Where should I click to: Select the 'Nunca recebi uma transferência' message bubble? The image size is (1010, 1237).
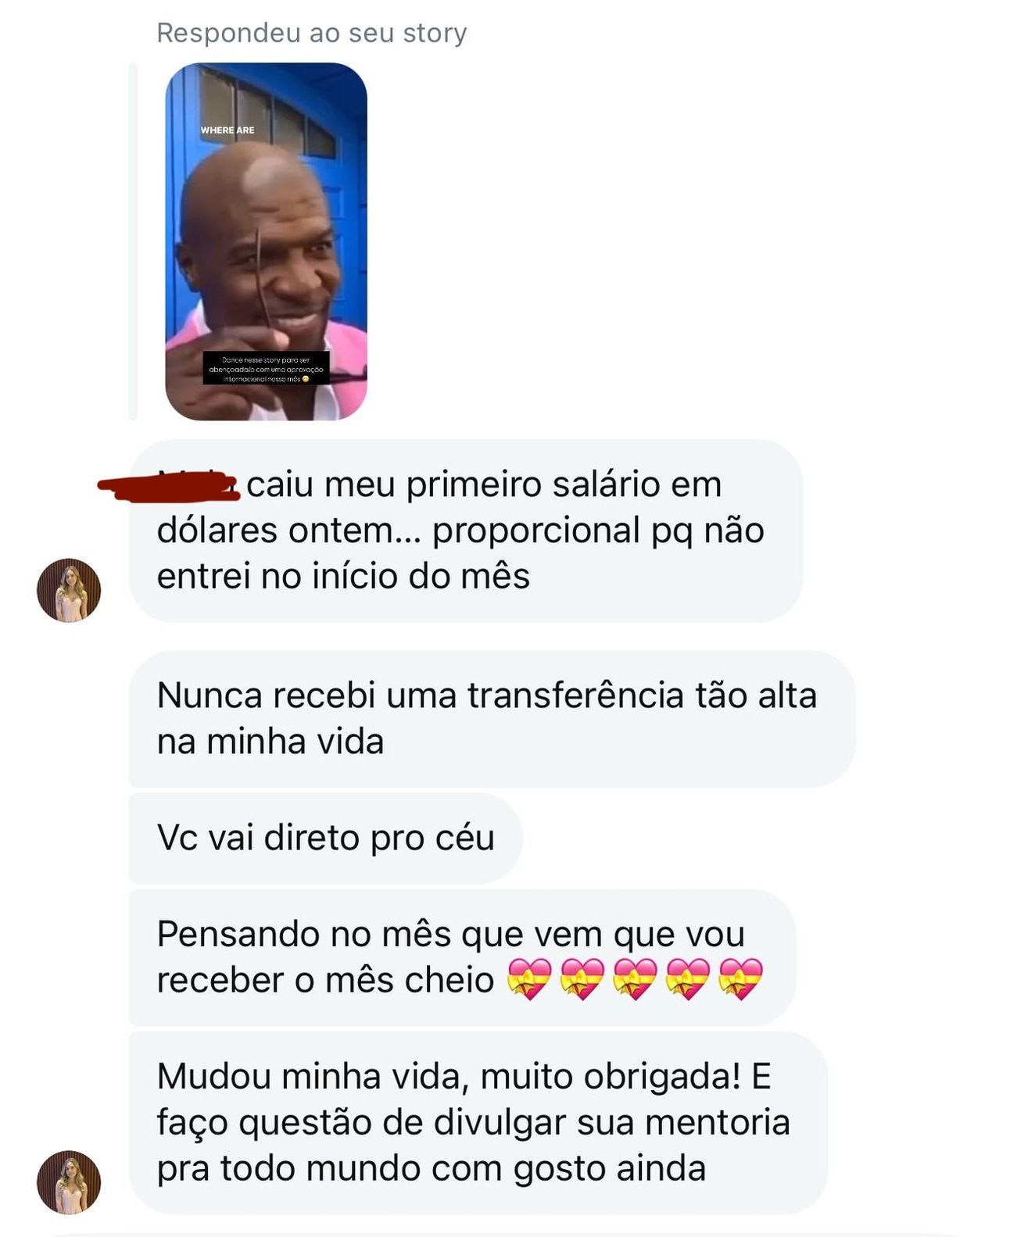coord(492,718)
